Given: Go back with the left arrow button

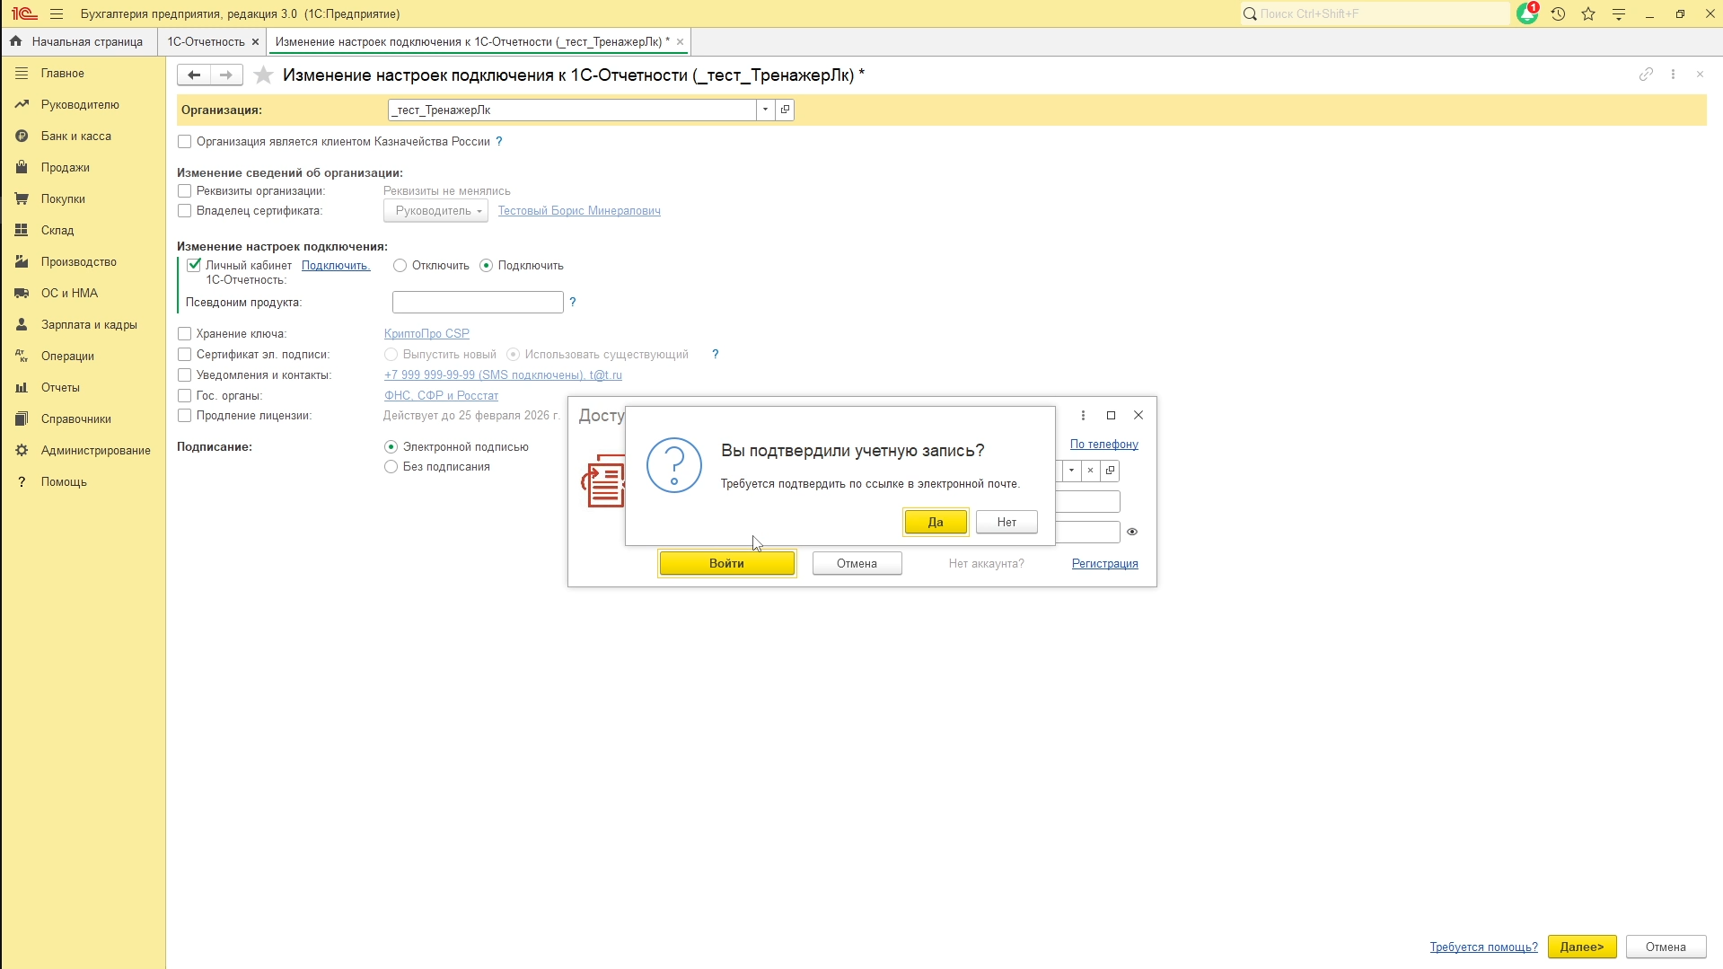Looking at the screenshot, I should coord(194,75).
